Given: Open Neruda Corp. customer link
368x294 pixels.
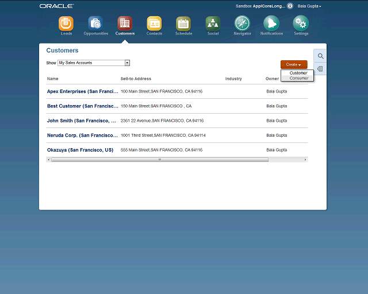Looking at the screenshot, I should 82,136.
